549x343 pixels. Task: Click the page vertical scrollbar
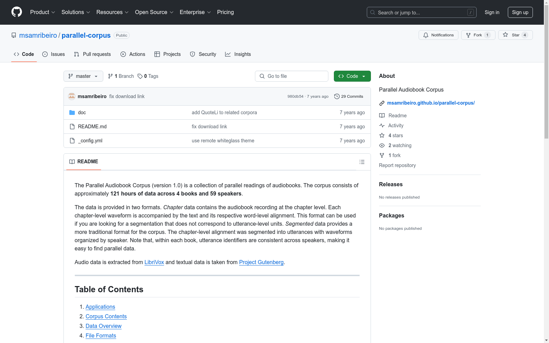point(546,72)
